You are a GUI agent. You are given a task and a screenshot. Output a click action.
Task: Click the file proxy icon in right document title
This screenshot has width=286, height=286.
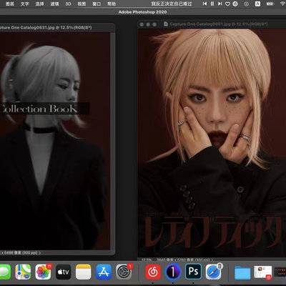[166, 24]
